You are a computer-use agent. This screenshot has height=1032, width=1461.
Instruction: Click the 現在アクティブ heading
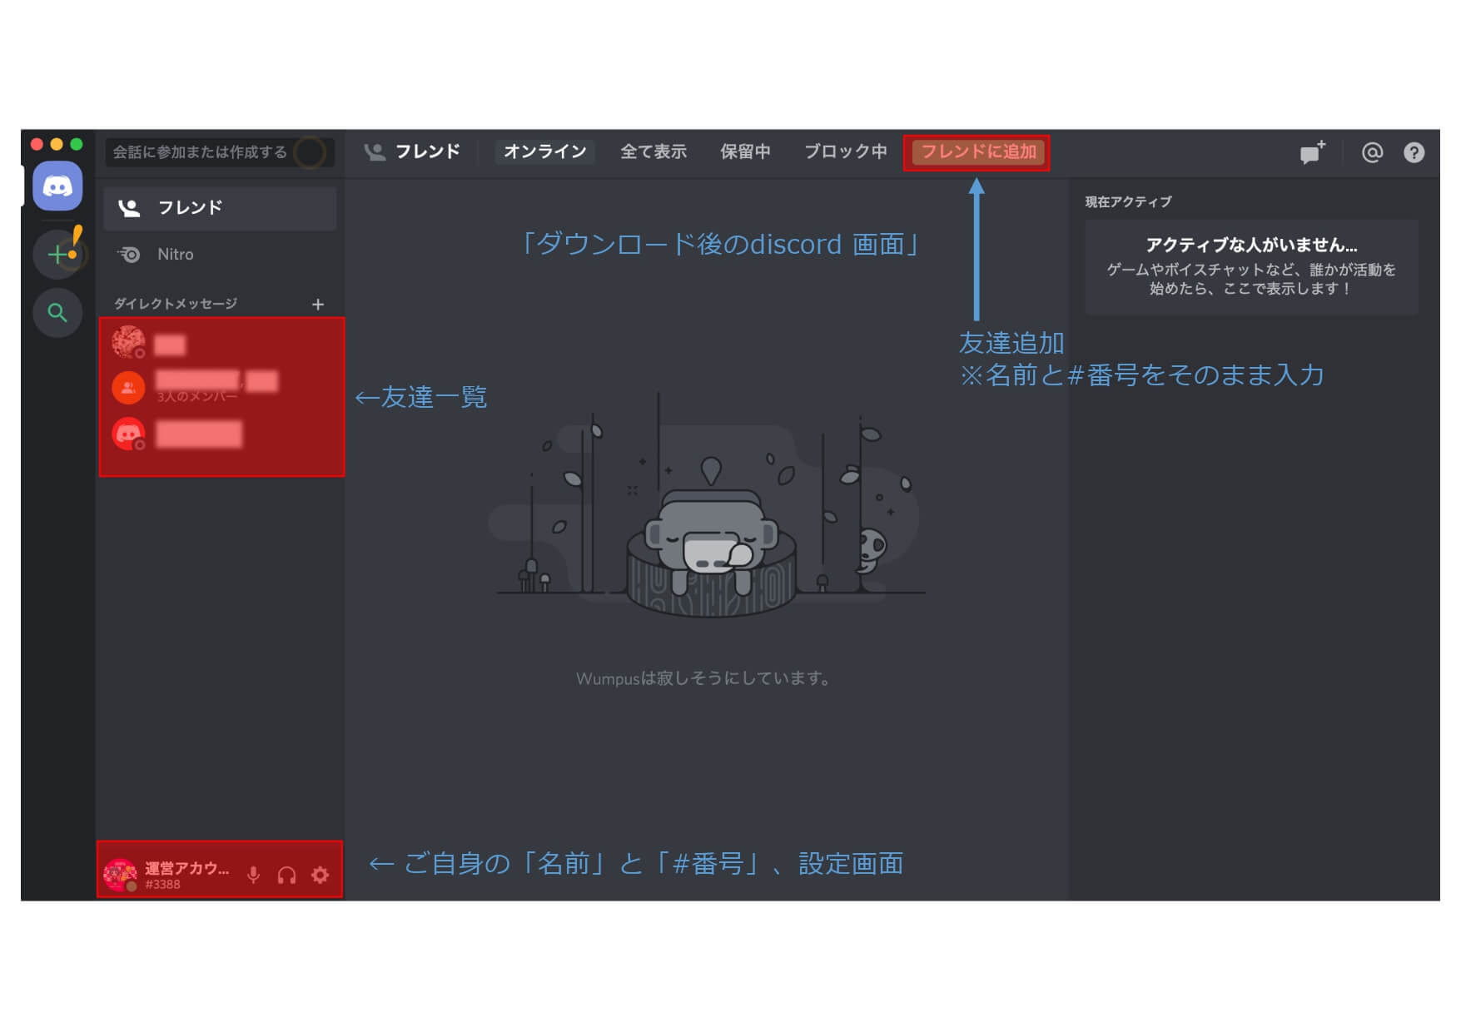tap(1128, 201)
